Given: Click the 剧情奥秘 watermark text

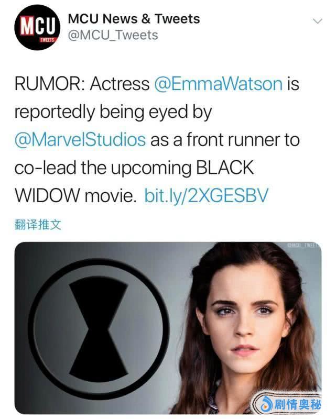Looking at the screenshot, I should pos(297,404).
